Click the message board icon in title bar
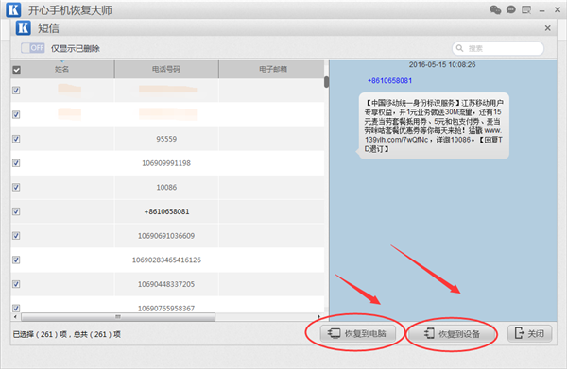 526,9
